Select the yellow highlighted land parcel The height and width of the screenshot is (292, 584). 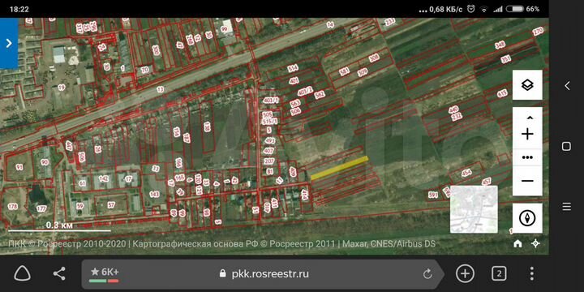[x=340, y=169]
